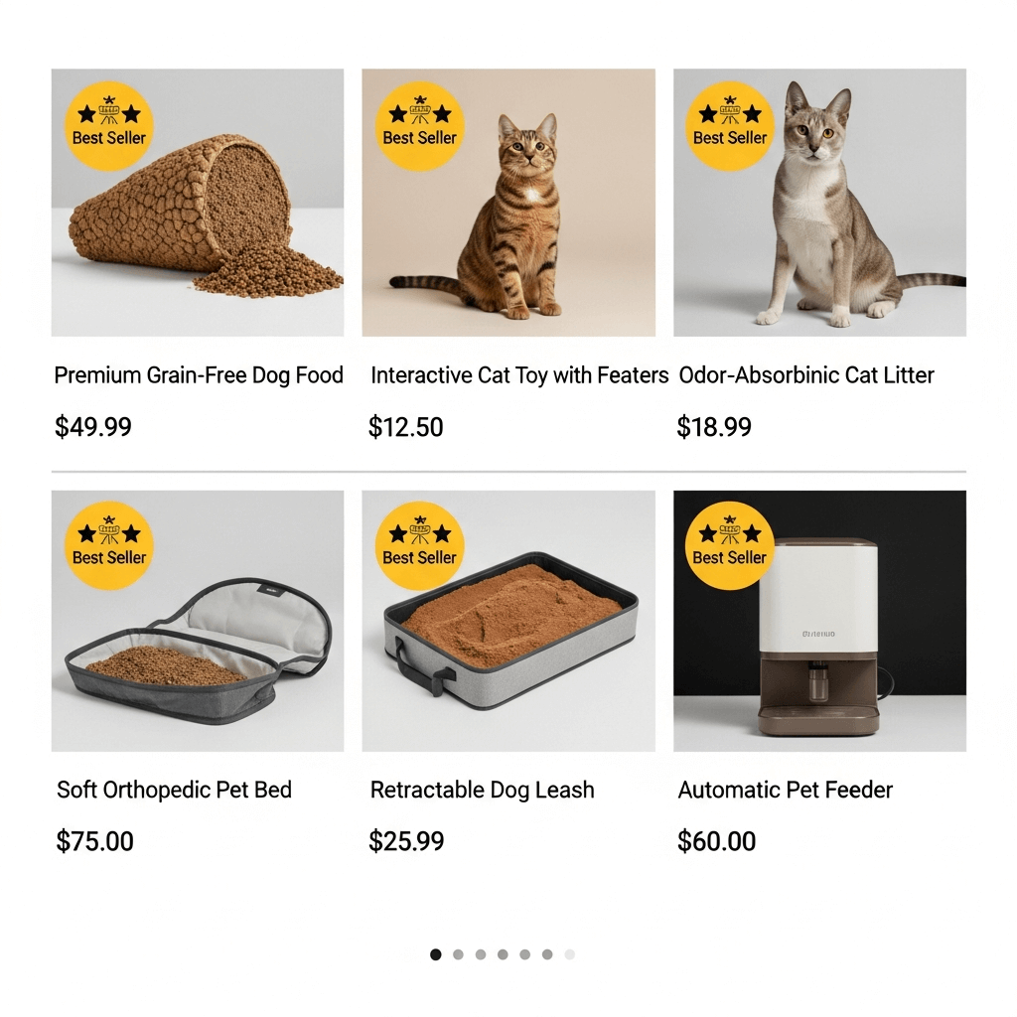
Task: Open the Retractable Dog Leash product image
Action: (x=508, y=621)
